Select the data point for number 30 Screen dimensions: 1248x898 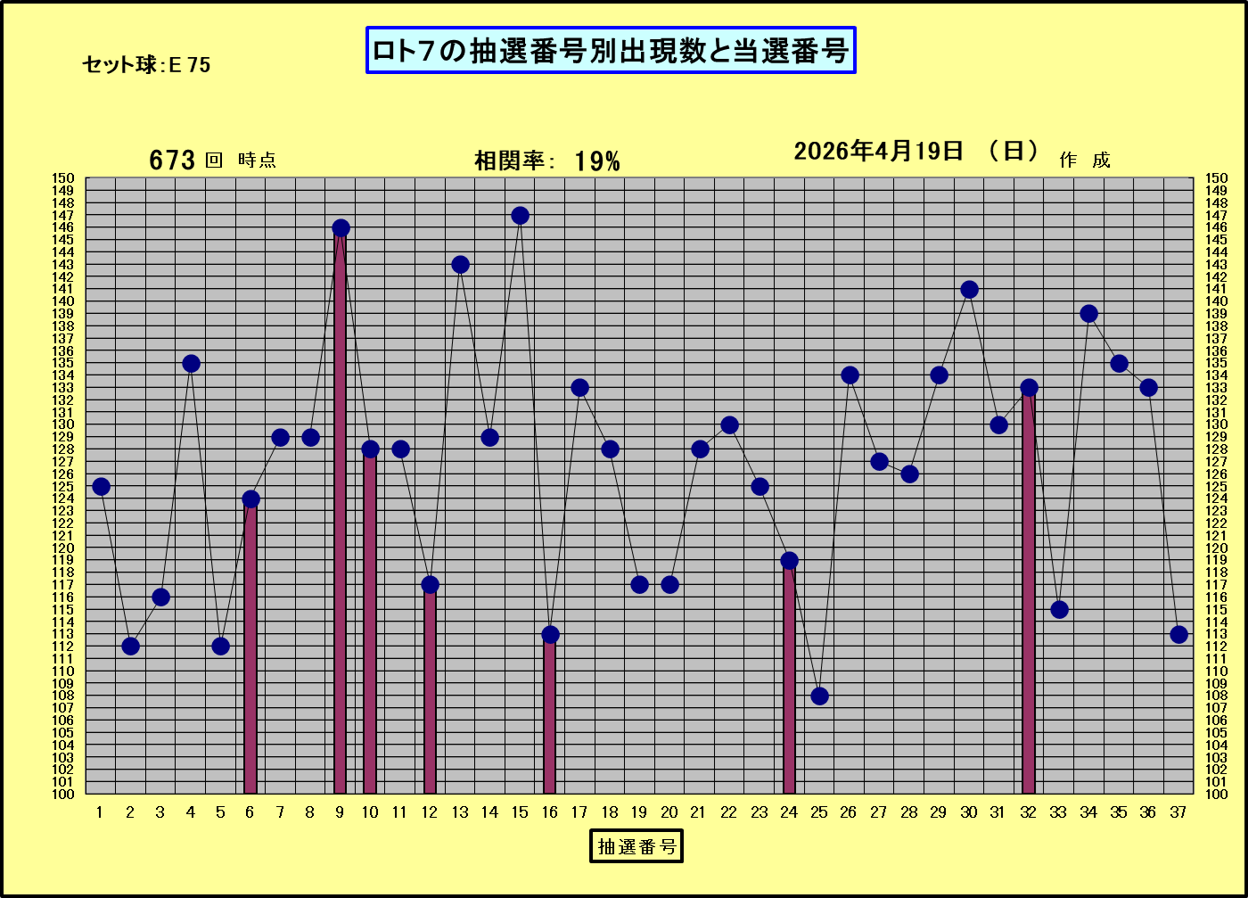(969, 290)
